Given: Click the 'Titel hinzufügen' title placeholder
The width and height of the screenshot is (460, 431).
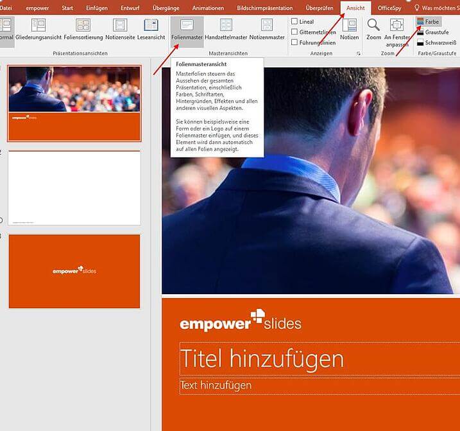Looking at the screenshot, I should 262,358.
